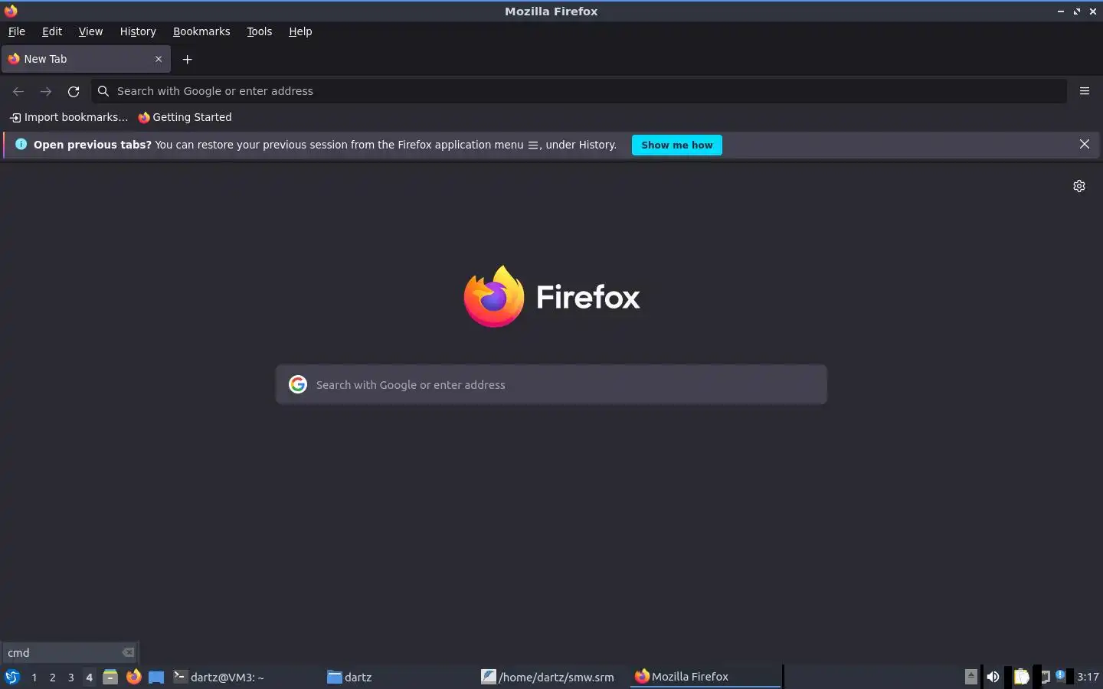This screenshot has height=689, width=1103.
Task: Launch file manager from taskbar drawer icon
Action: click(110, 677)
